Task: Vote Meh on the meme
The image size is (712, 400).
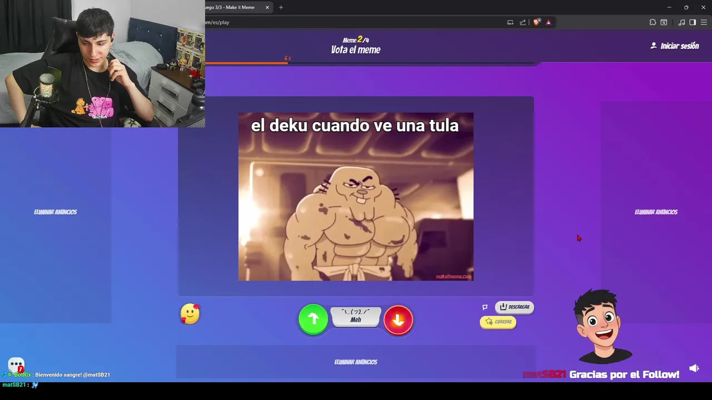Action: click(x=356, y=316)
